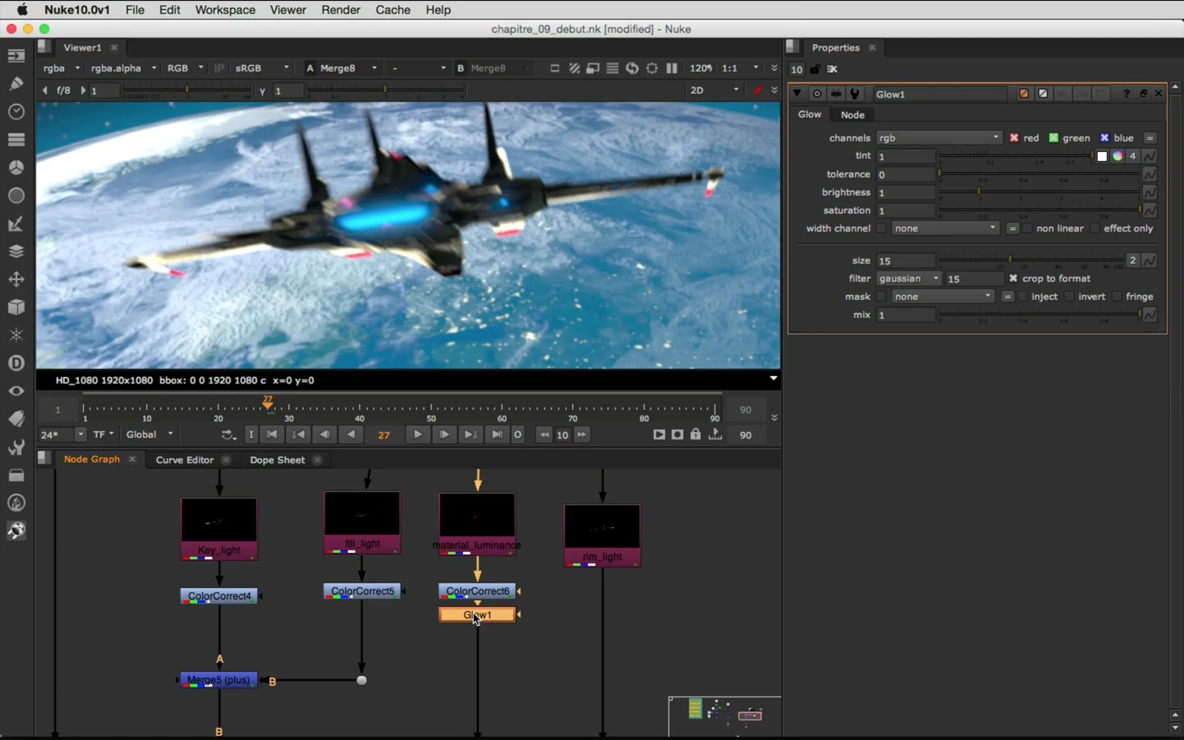Open the Transform nodes move icon
This screenshot has width=1184, height=740.
tap(16, 280)
